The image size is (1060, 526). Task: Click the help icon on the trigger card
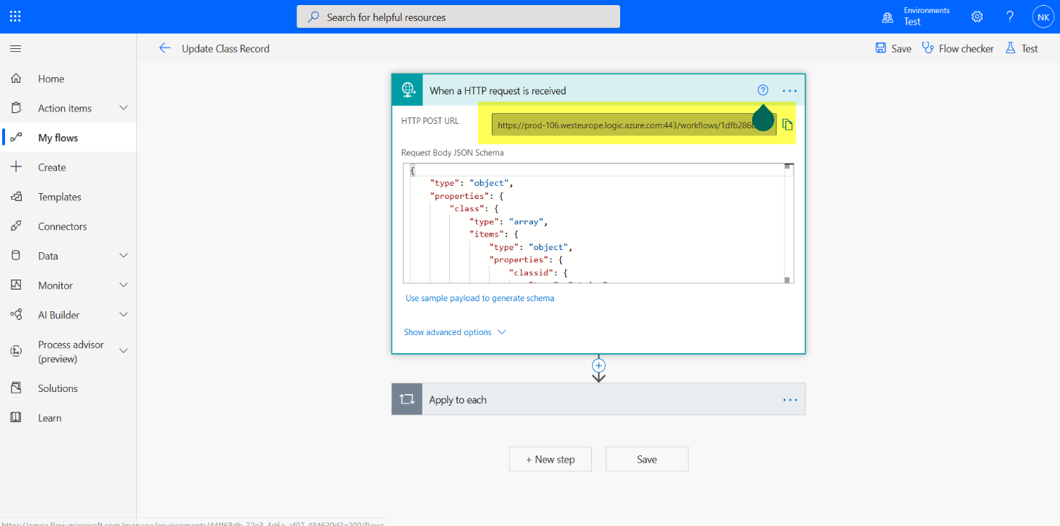(x=763, y=89)
